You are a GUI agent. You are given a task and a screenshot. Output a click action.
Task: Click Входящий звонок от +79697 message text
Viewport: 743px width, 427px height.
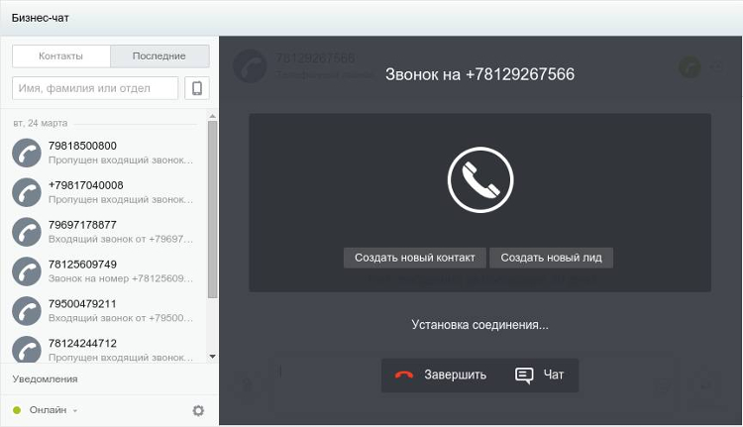pyautogui.click(x=120, y=239)
